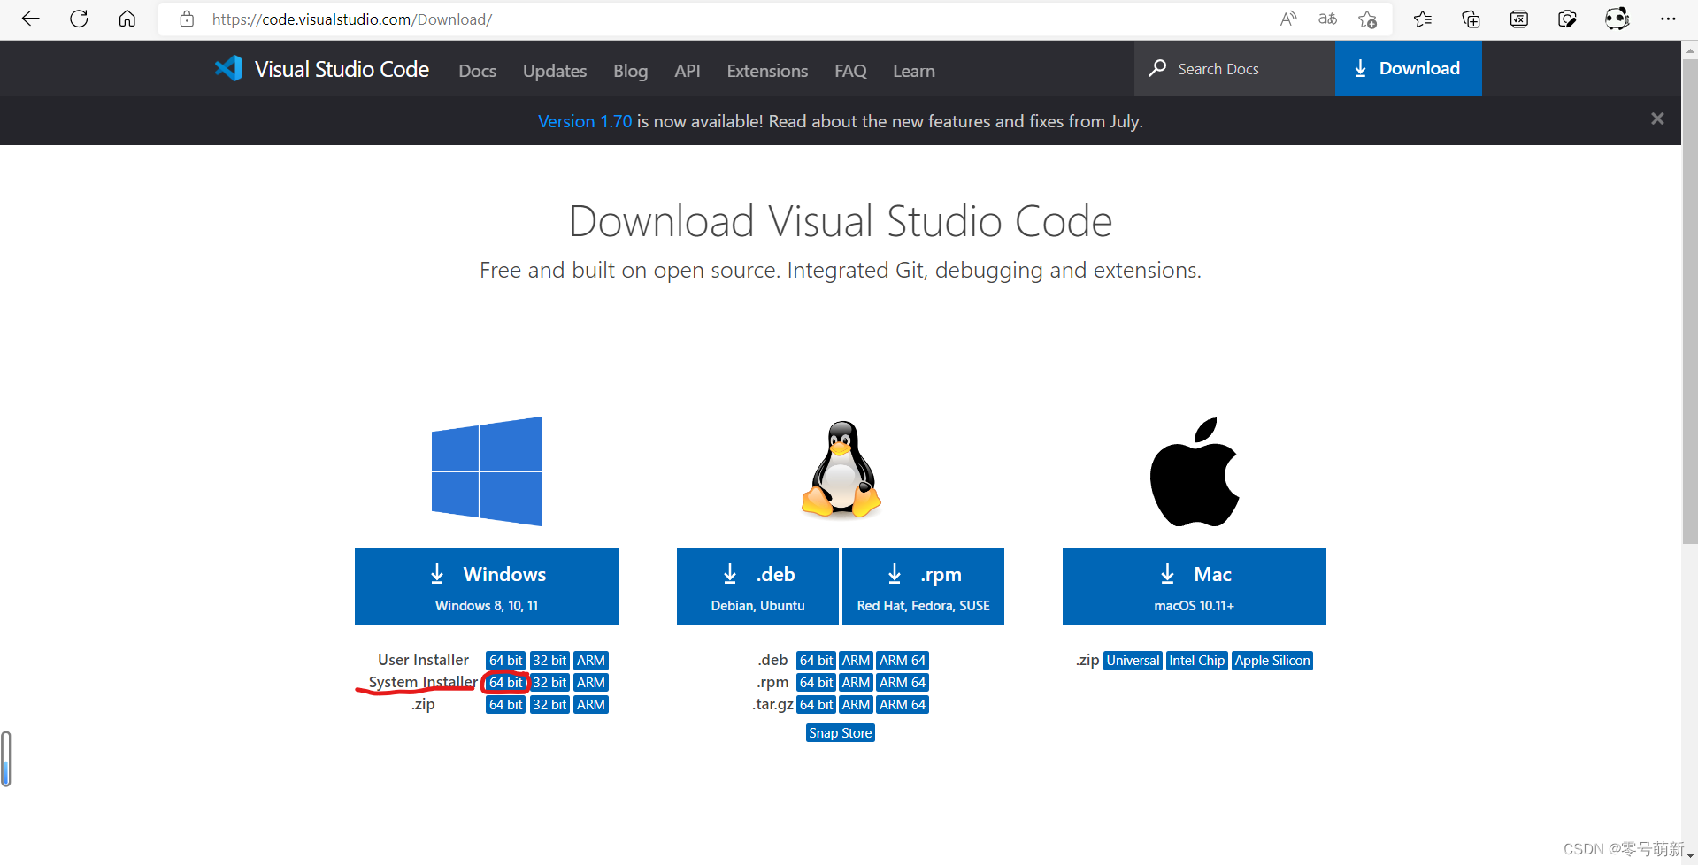Screen dimensions: 1698x865
Task: Open Collections icon in browser toolbar
Action: pos(1471,19)
